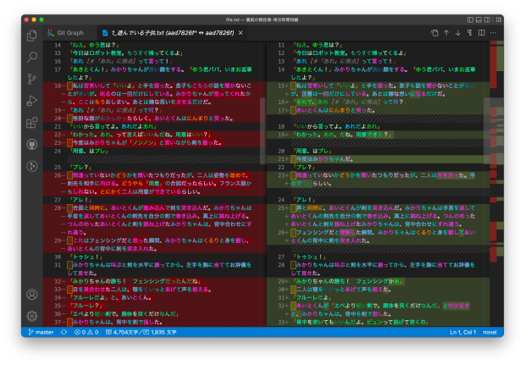Go to previous change with the up arrow
The height and width of the screenshot is (365, 525).
coord(446,33)
